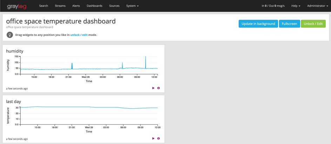Click the double humidity spike after 21:00

(x=72, y=66)
